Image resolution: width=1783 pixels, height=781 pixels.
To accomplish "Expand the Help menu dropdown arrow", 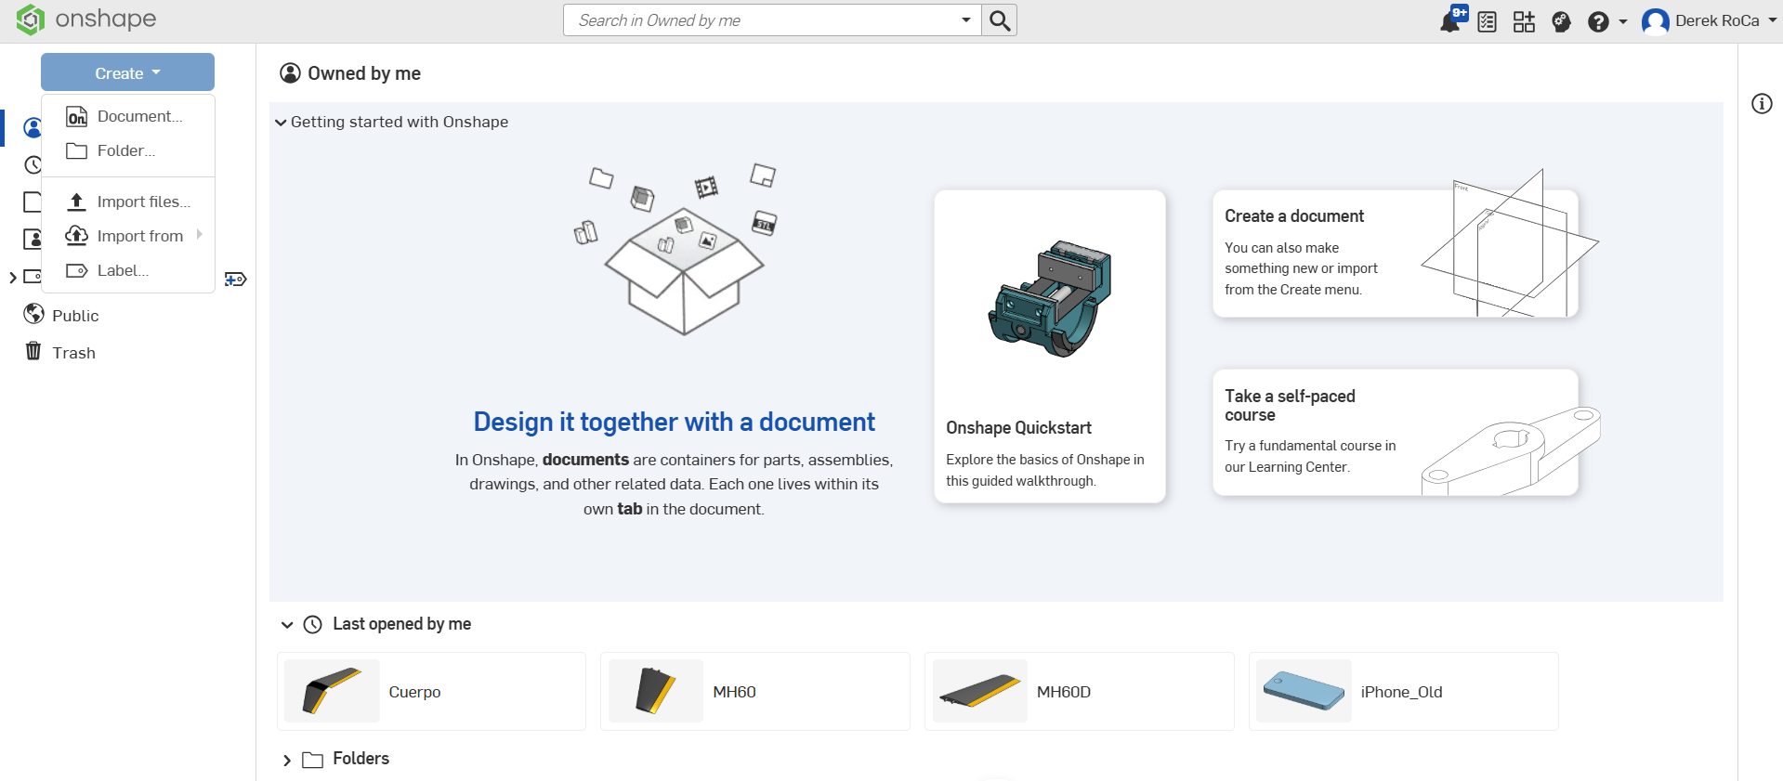I will [x=1622, y=21].
